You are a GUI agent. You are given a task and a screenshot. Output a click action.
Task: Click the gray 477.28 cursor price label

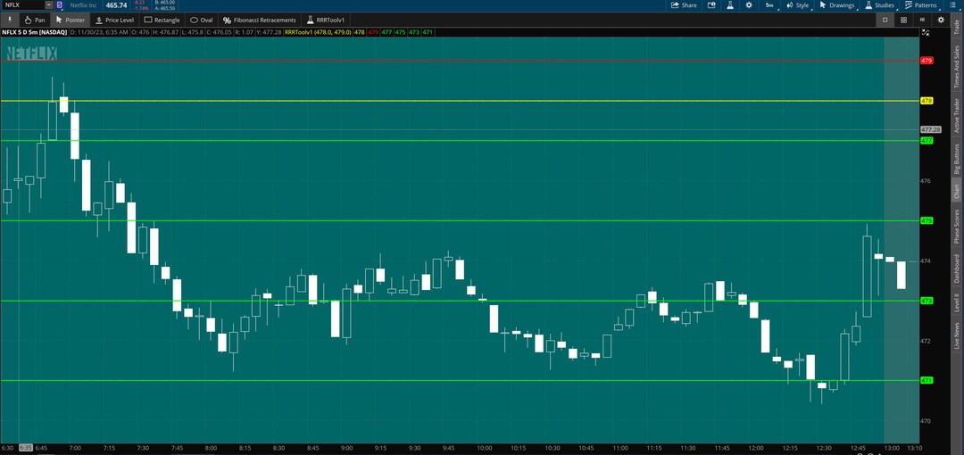(x=931, y=129)
